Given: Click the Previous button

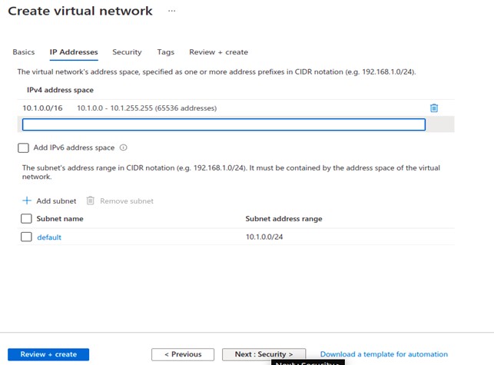Looking at the screenshot, I should point(182,354).
